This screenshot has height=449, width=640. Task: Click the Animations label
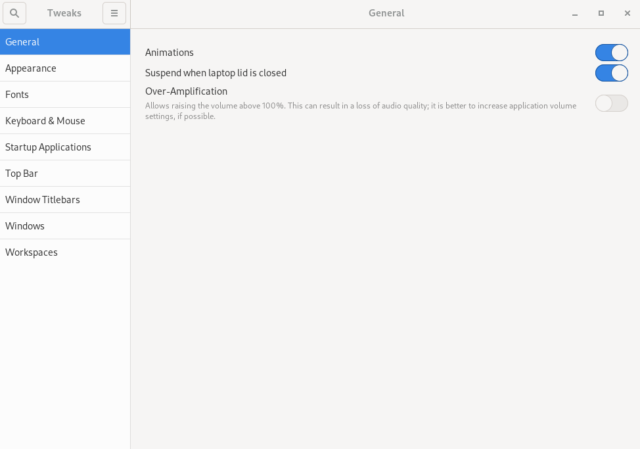(169, 53)
